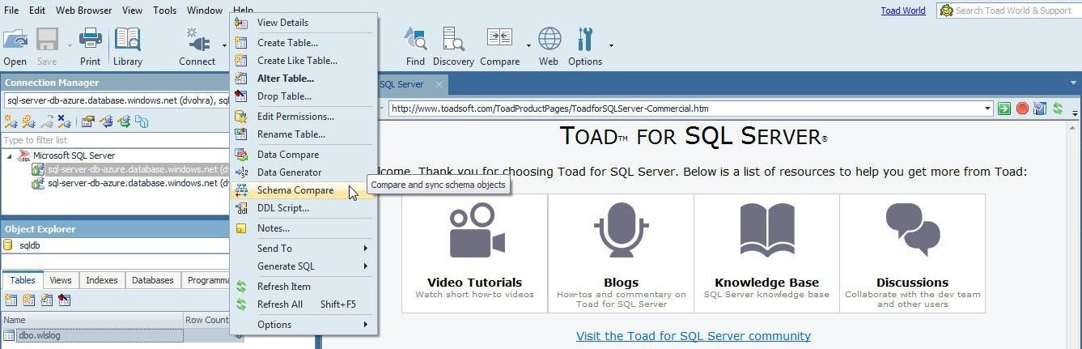Click the Discussions speech bubbles icon
The image size is (1082, 349).
(x=912, y=231)
